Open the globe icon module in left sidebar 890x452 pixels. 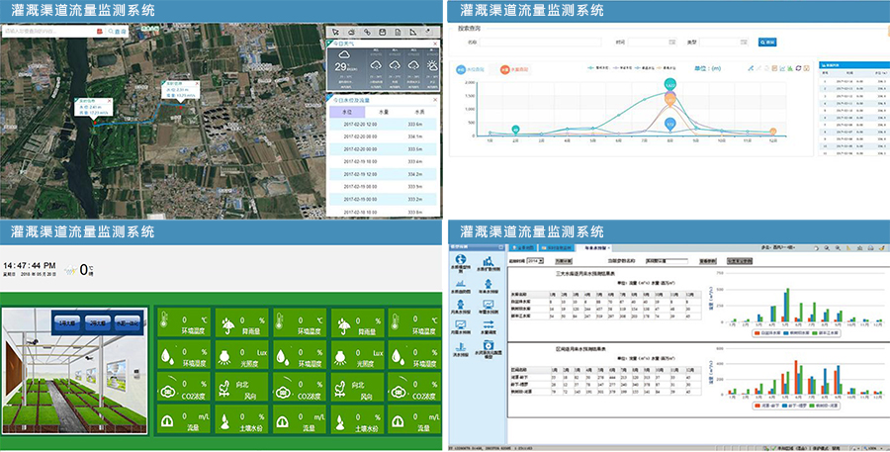coord(463,261)
